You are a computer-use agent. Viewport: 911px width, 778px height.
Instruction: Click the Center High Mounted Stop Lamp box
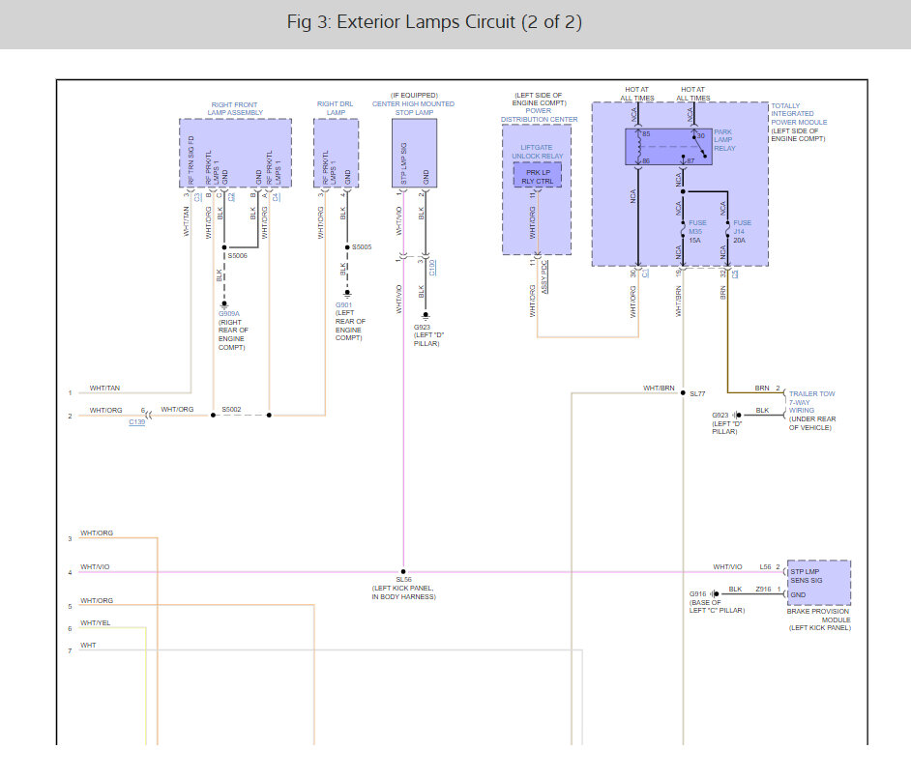[x=414, y=155]
